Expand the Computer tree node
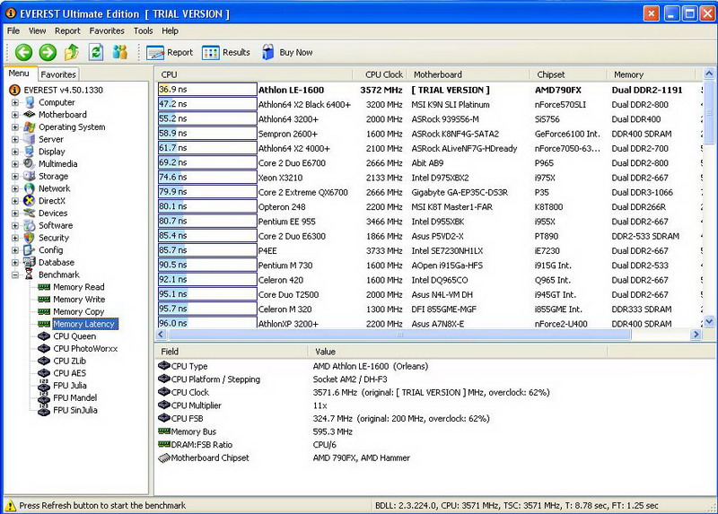 pos(15,102)
